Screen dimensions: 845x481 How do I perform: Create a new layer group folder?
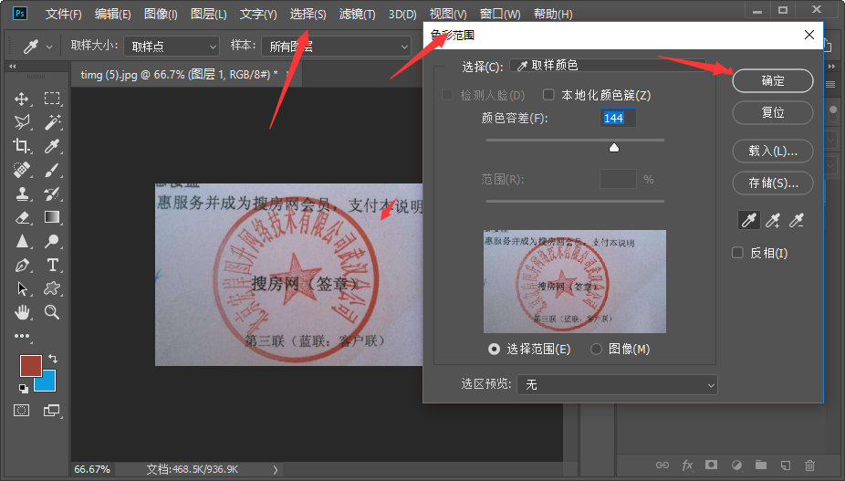761,465
